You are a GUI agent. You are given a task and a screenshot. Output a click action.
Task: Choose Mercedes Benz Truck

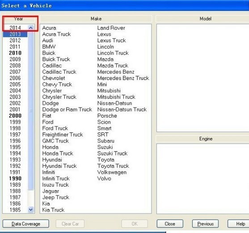click(x=123, y=78)
